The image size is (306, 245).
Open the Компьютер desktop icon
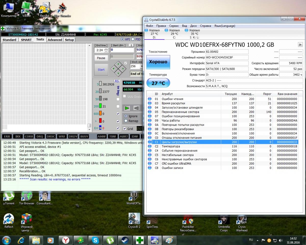(9, 10)
